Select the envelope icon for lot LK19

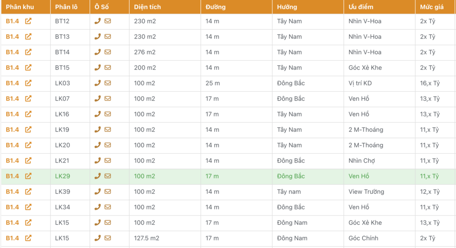(108, 130)
